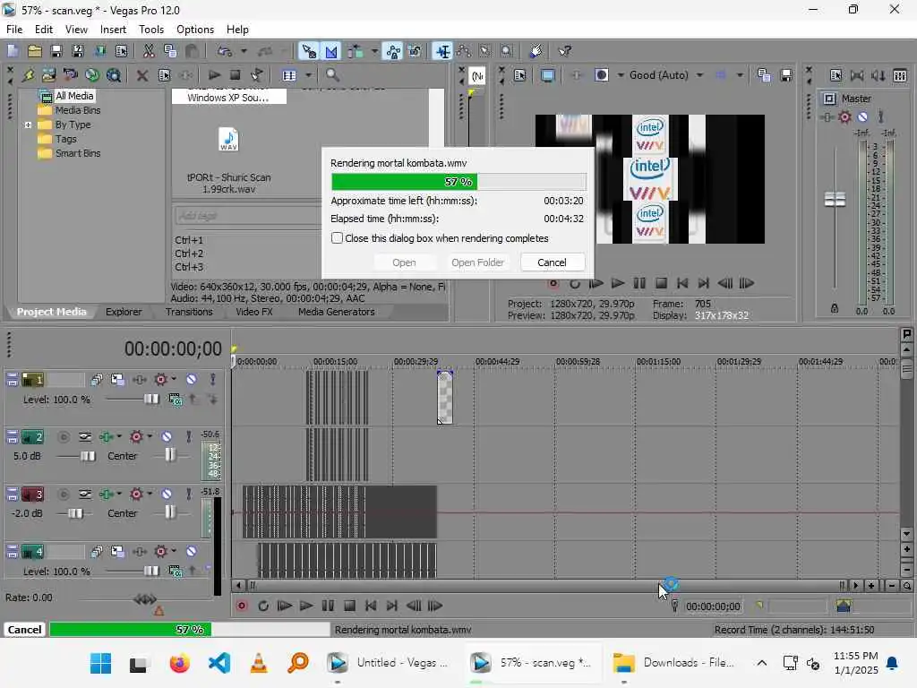Check 'Close this dialog box when rendering completes'
The width and height of the screenshot is (917, 688).
[337, 238]
